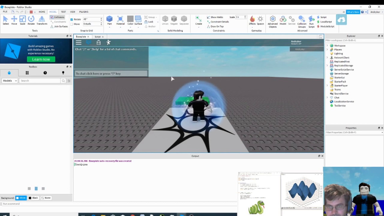The image size is (384, 216).
Task: Open Collision Groups editor
Action: coord(302,22)
